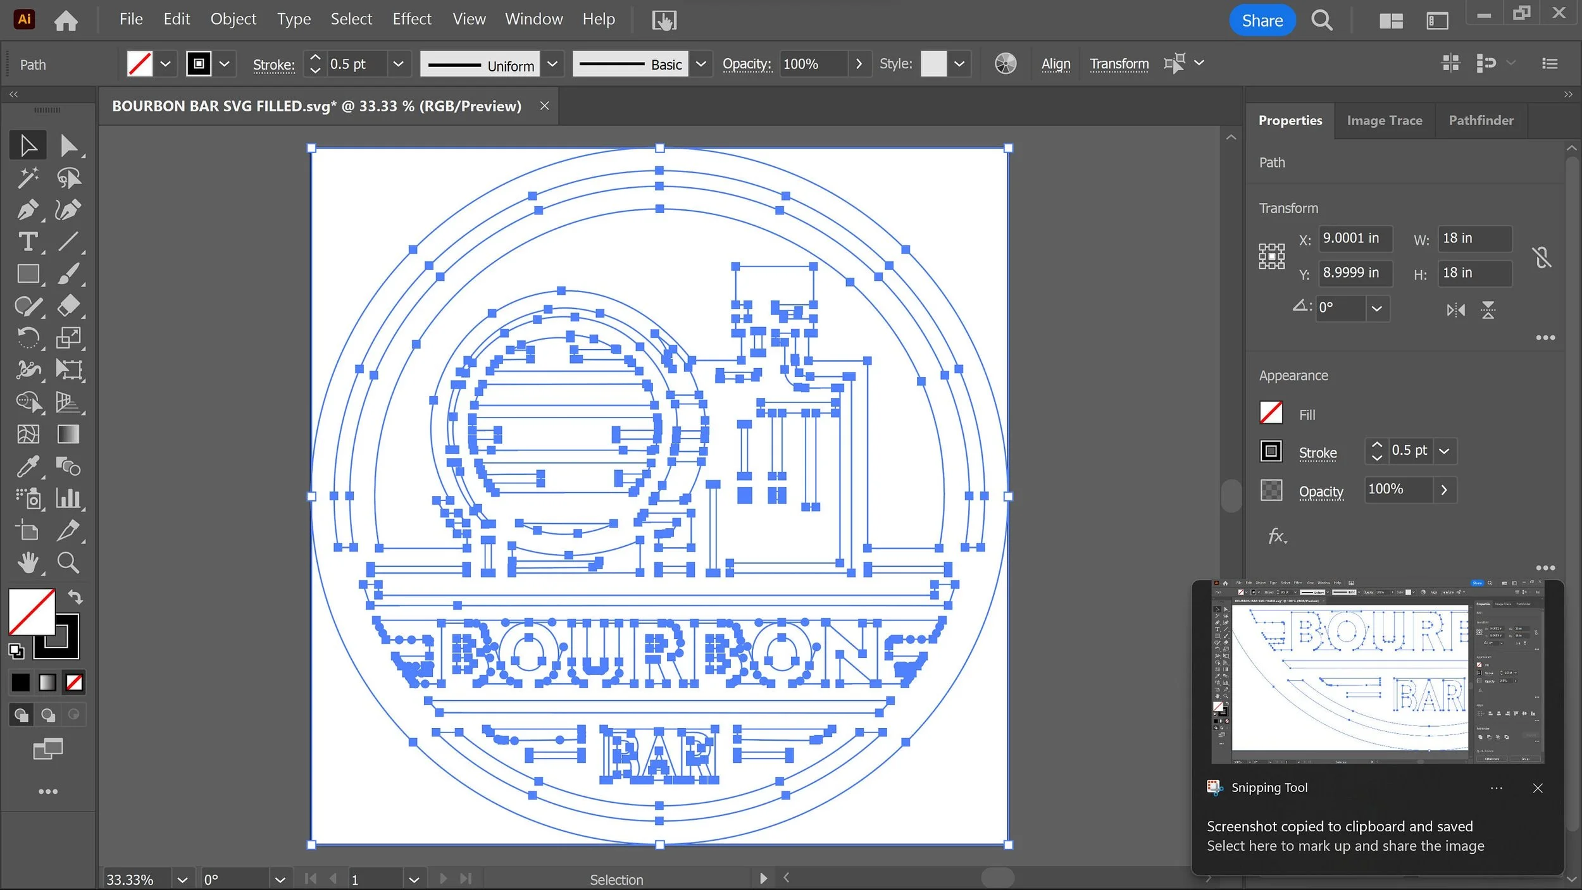Expand the Basic brush definition dropdown
Screen dimensions: 1582x890
[701, 64]
